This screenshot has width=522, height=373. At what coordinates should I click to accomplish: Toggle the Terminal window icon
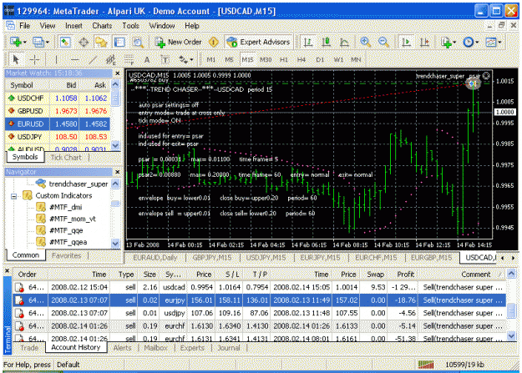[119, 43]
